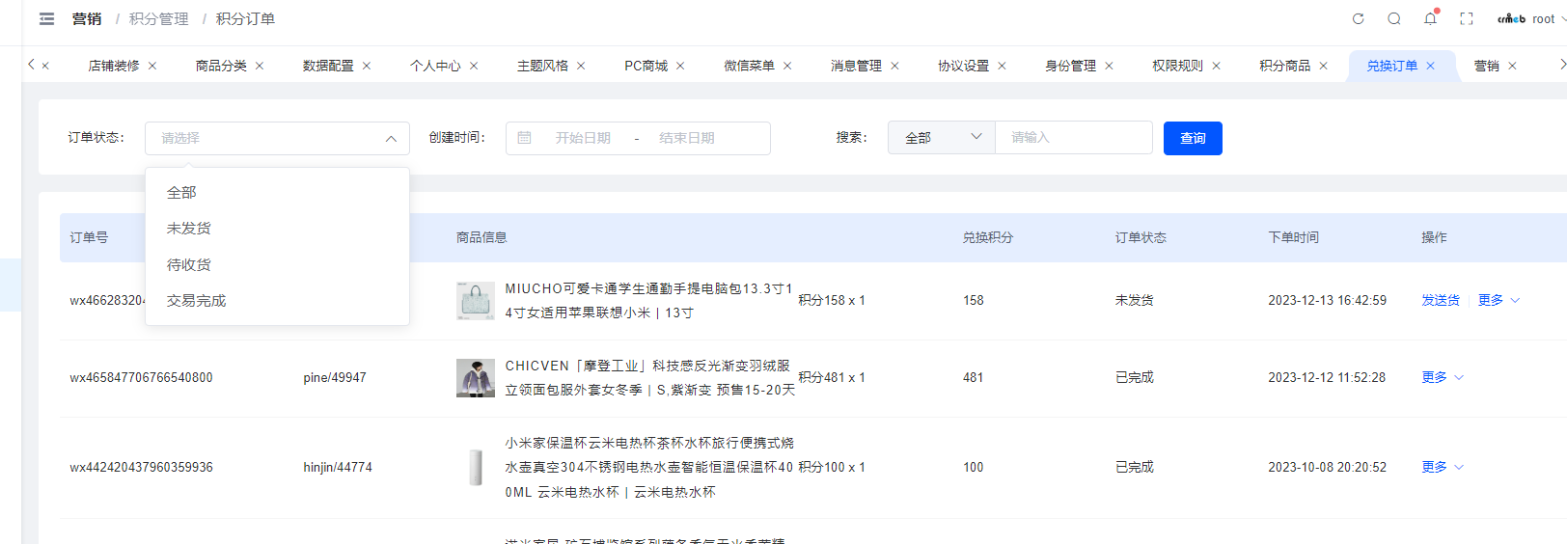Open the search type 全部 dropdown

(942, 138)
